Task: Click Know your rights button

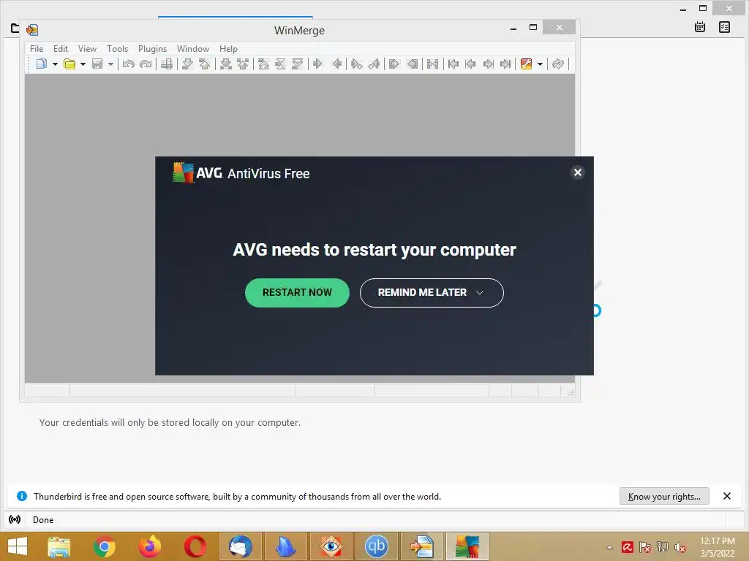Action: click(664, 496)
